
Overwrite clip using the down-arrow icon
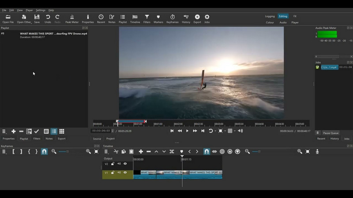tap(164, 151)
